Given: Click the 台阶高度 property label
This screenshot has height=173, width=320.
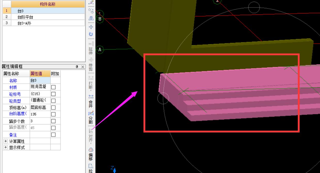Looking at the screenshot, I should 18,114.
